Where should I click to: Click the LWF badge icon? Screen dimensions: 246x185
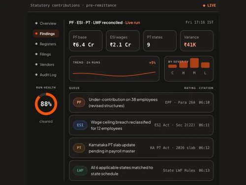coord(80,170)
